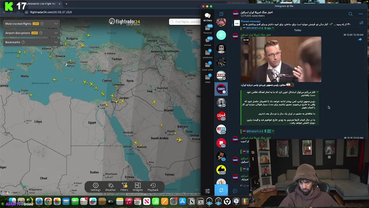Screen dimensions: 369x208
Task: Click the Find flights, airports search field
Action: coord(185,22)
